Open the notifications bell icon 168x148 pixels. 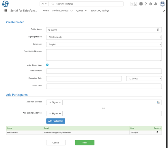(156, 4)
